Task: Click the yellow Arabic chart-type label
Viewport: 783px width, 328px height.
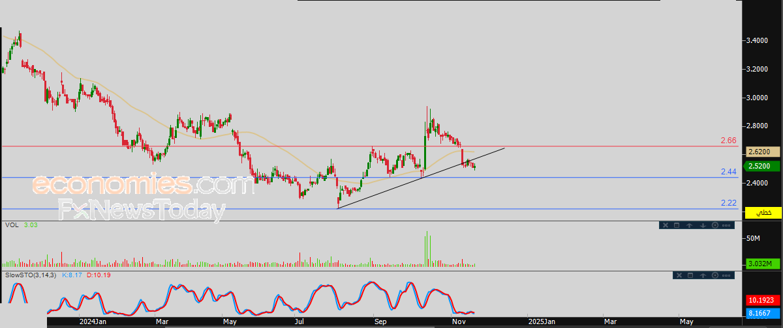Action: [x=763, y=213]
